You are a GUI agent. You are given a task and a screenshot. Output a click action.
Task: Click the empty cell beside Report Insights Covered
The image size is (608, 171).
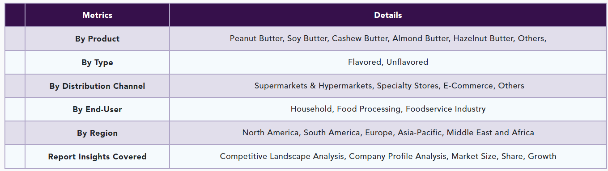click(x=15, y=157)
